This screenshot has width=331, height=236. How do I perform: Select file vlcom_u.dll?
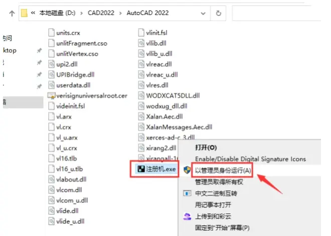72,200
